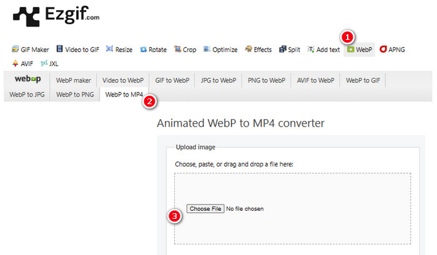Click the 'Animated WebP to MP4 converter' heading
The width and height of the screenshot is (437, 255).
[240, 123]
